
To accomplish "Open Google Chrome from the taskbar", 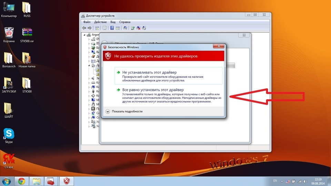I will pos(21,181).
